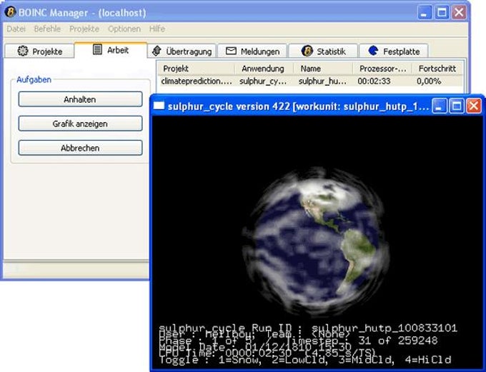Close the sulphur_cycle graphics window
Screen dimensions: 486x372
tap(474, 106)
